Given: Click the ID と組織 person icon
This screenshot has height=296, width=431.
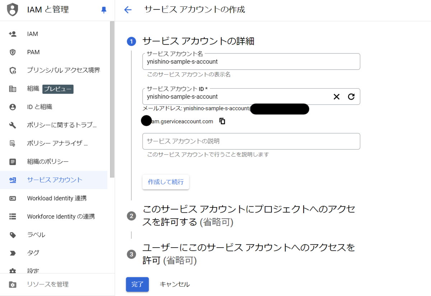Looking at the screenshot, I should point(13,107).
